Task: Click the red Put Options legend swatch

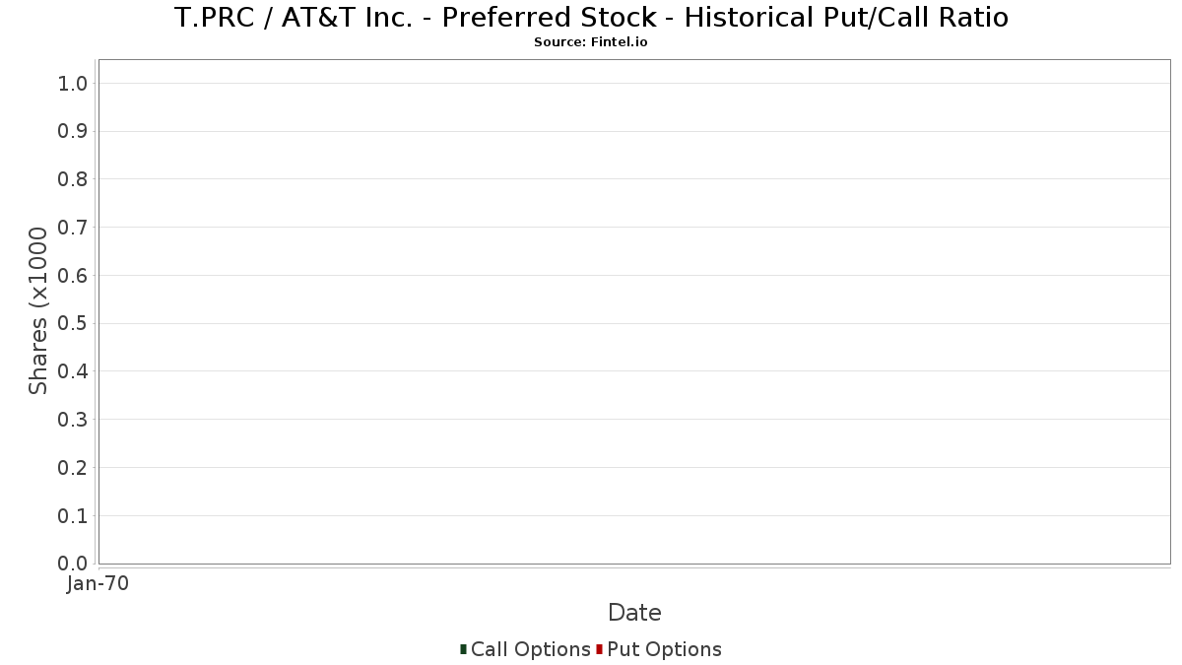Action: (599, 649)
